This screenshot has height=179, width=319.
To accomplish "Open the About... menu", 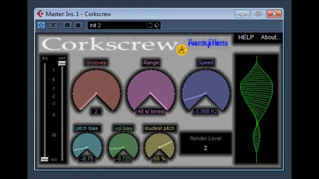I will click(270, 37).
